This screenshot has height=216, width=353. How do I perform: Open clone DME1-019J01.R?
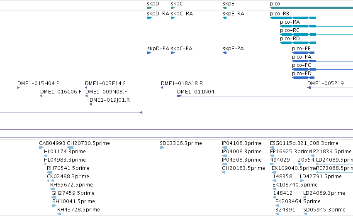pyautogui.click(x=110, y=101)
